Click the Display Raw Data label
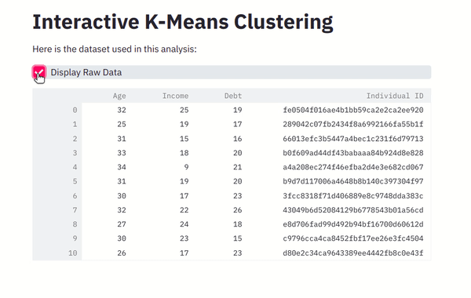Image resolution: width=471 pixels, height=298 pixels. tap(86, 72)
